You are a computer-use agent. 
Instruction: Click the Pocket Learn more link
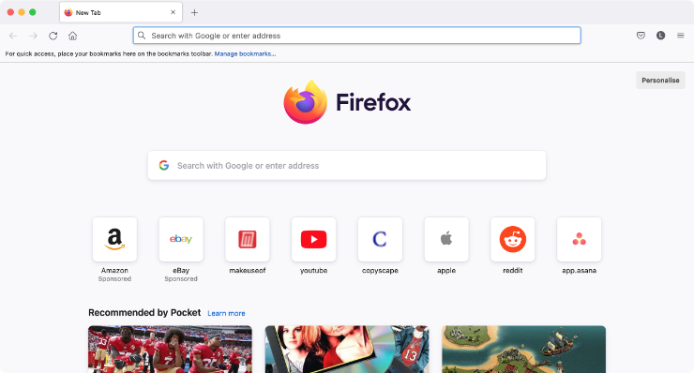pyautogui.click(x=226, y=313)
